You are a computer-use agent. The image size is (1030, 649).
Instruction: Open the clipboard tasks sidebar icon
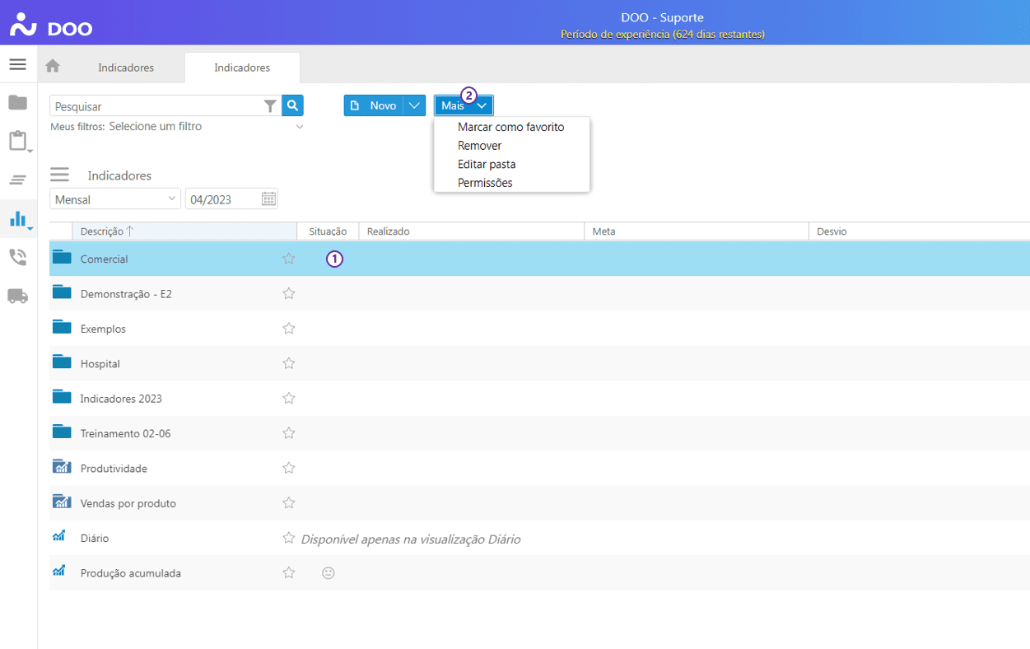coord(18,141)
